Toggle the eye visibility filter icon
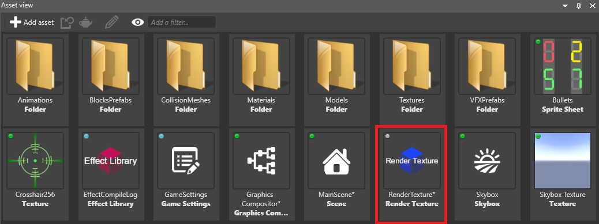The height and width of the screenshot is (224, 599). point(137,22)
